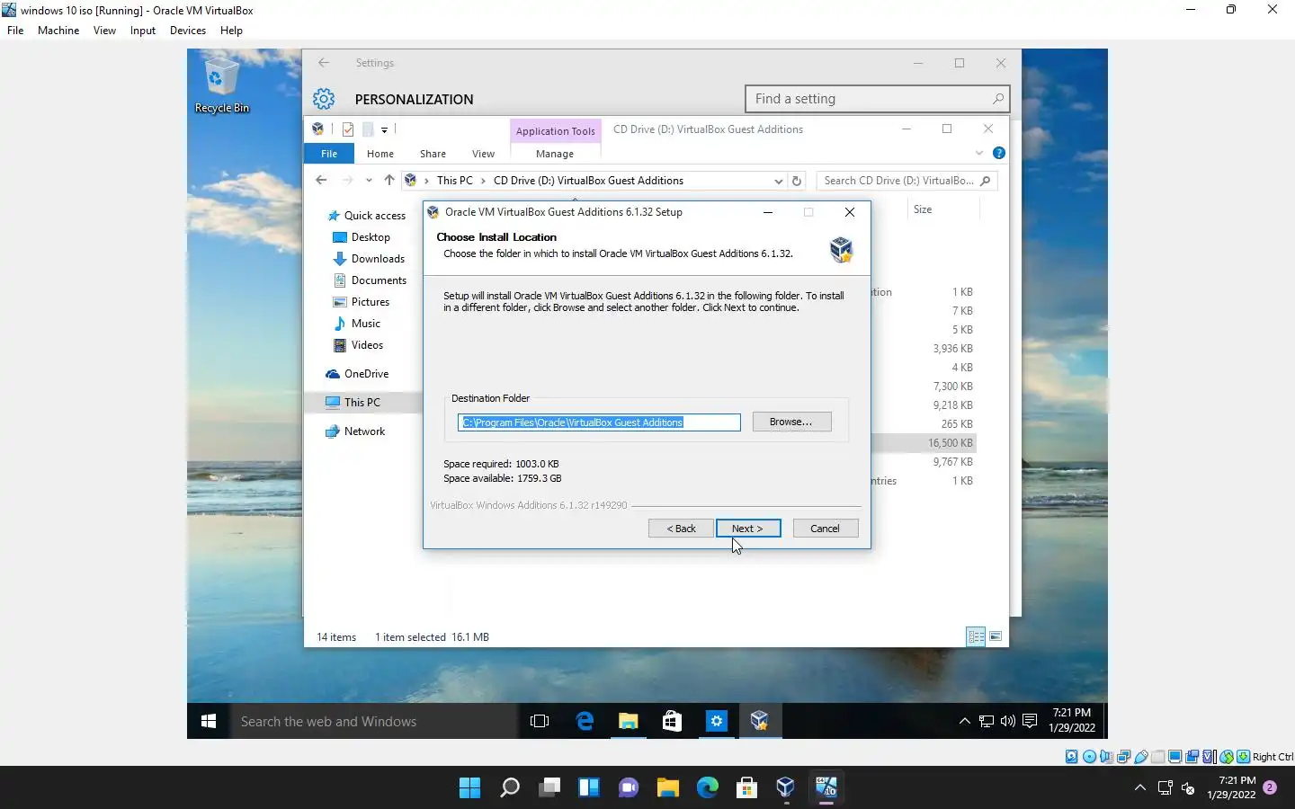Click Search CD Drive field in Explorer

tap(906, 181)
